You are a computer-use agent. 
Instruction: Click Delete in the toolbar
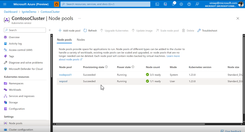(x=188, y=31)
